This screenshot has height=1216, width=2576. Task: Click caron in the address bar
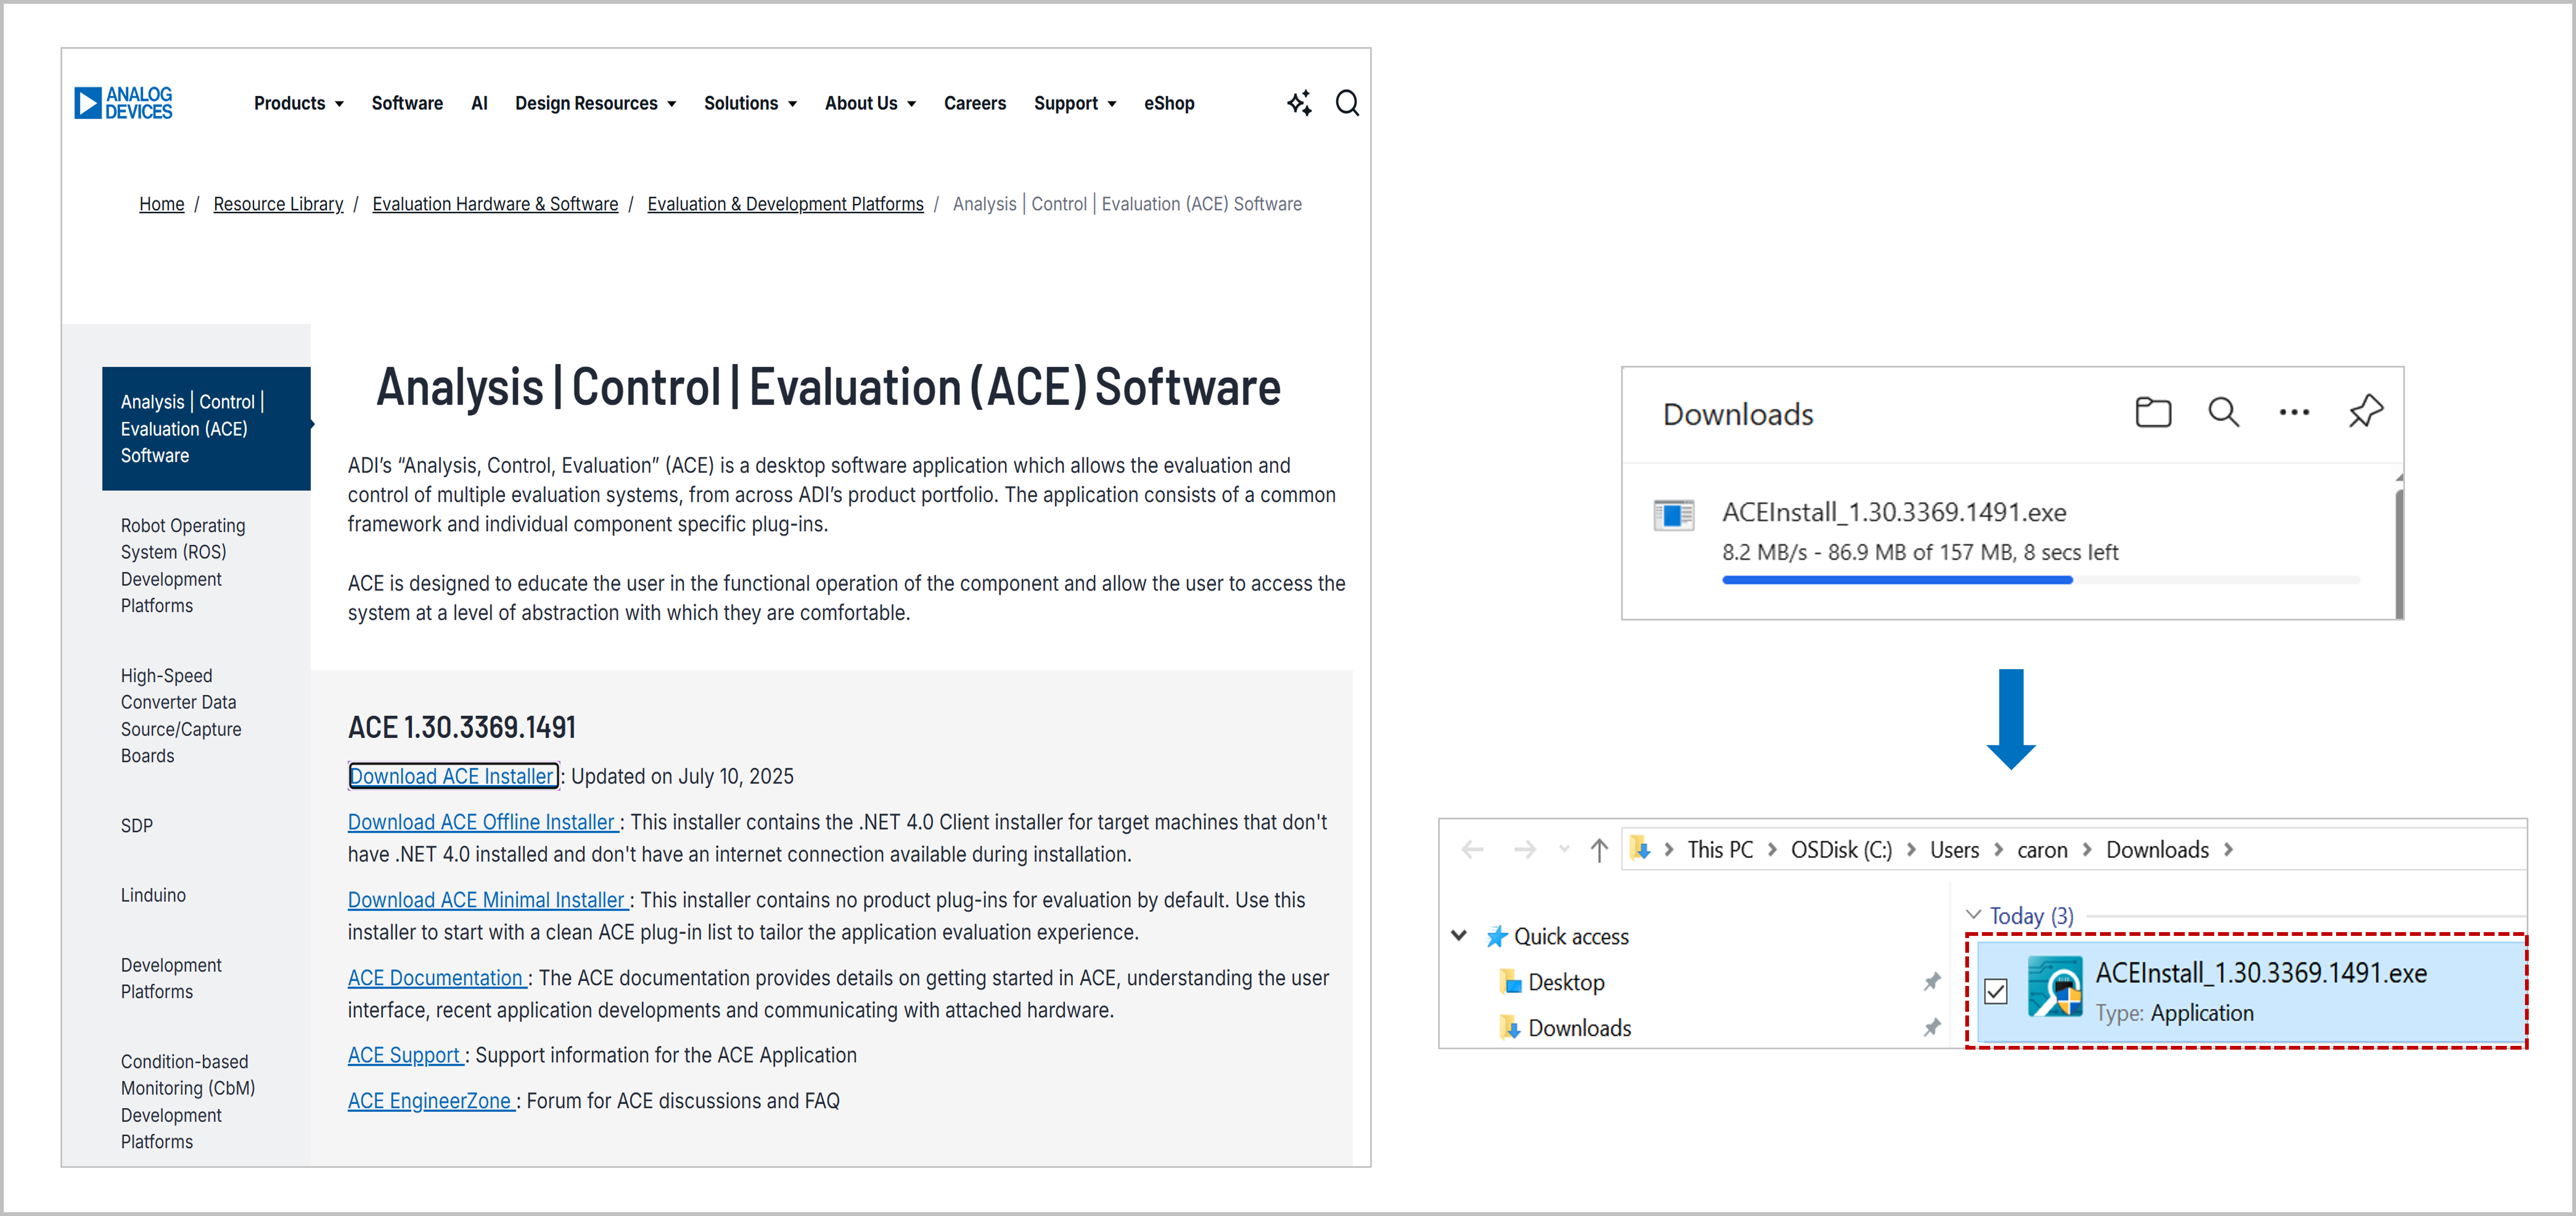pos(2042,850)
